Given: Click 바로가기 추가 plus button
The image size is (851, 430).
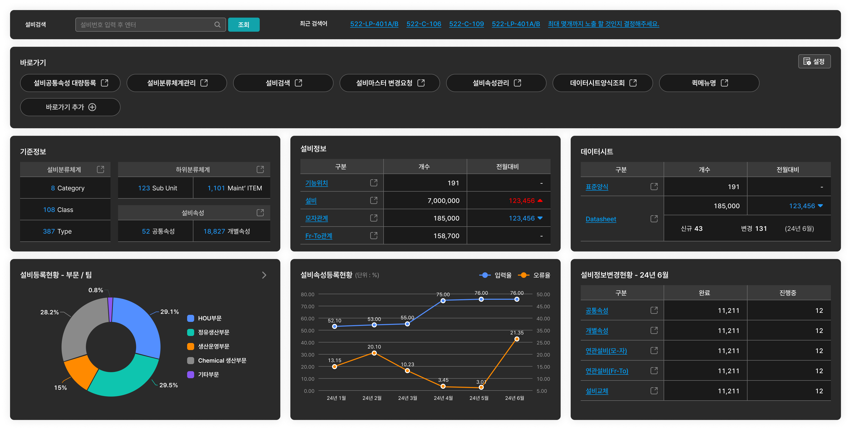Looking at the screenshot, I should coord(70,107).
